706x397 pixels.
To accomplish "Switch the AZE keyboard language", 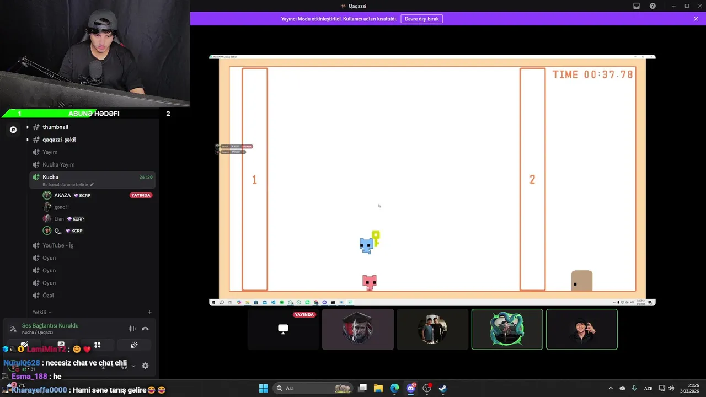I will click(649, 388).
